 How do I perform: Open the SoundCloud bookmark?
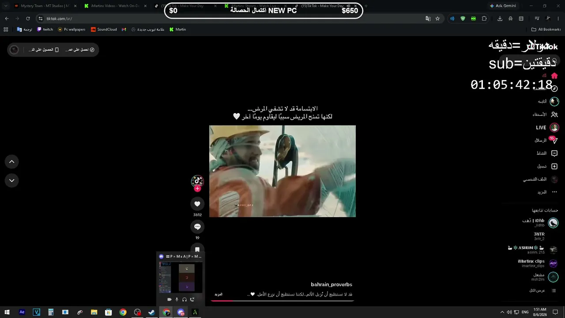tap(104, 30)
